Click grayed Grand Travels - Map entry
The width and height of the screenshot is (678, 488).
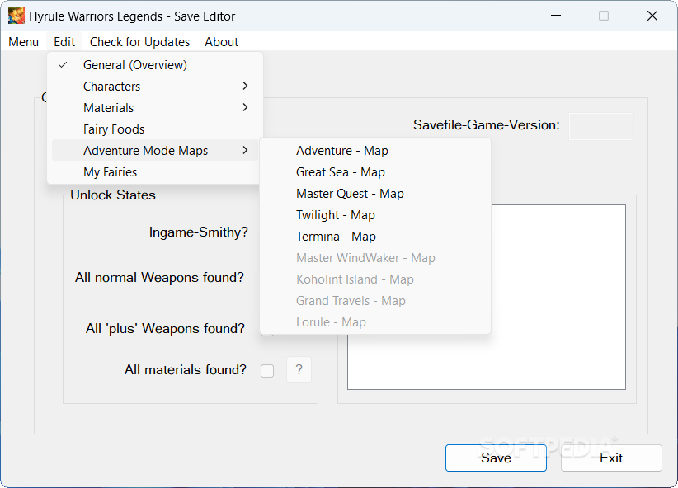[x=375, y=301]
